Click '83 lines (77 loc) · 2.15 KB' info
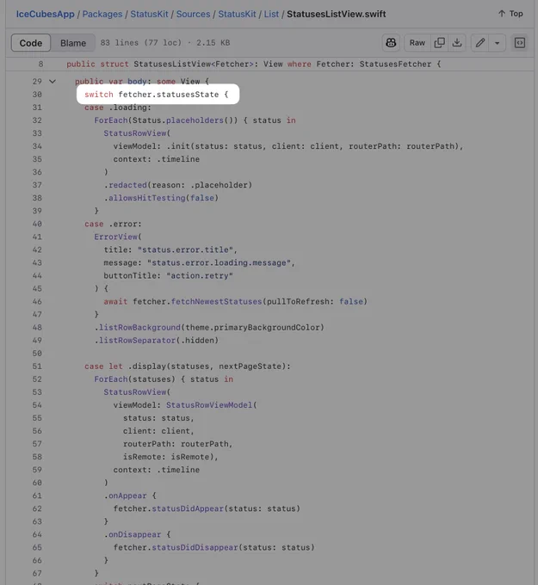 [165, 43]
